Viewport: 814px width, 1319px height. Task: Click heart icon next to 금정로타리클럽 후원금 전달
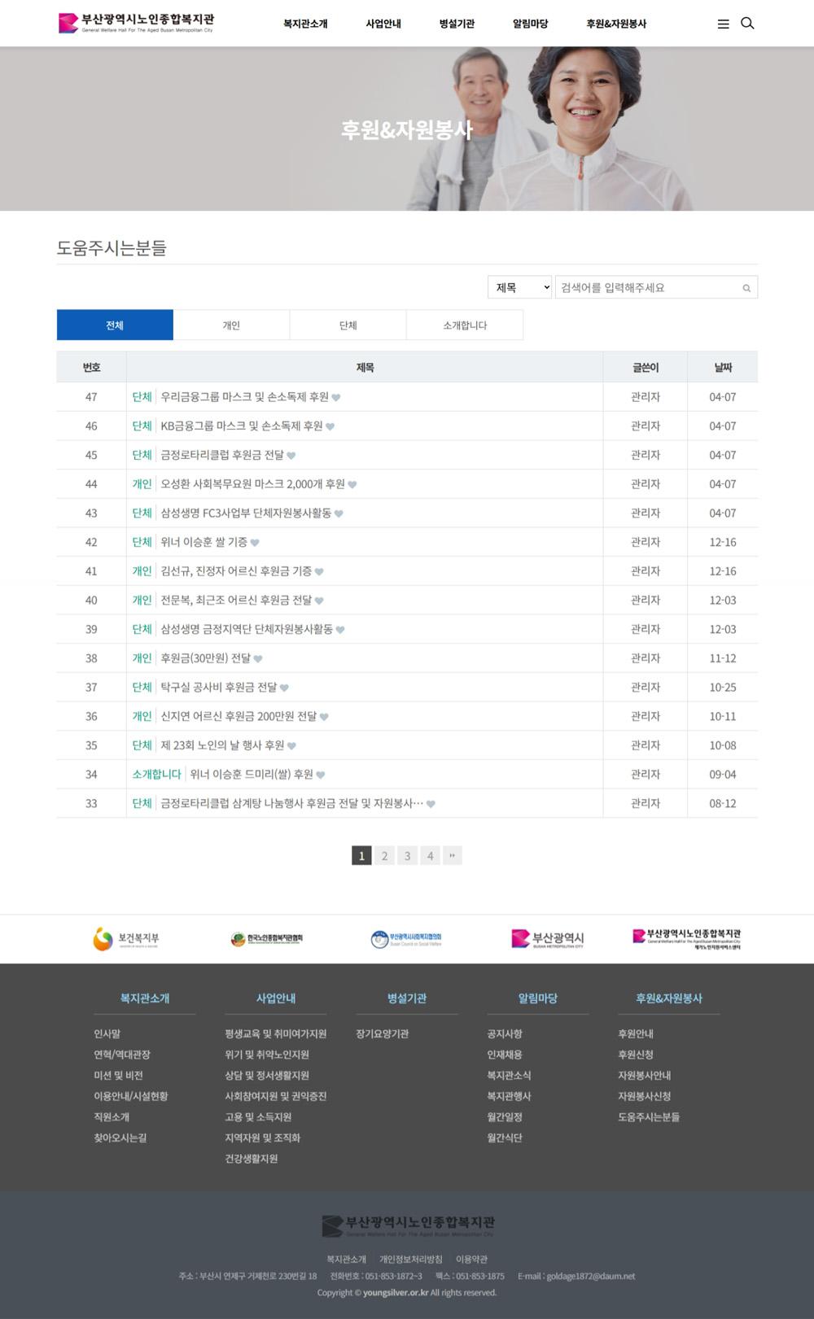[291, 456]
